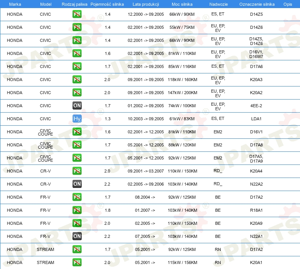Select engine code K20A1 cell

click(256, 262)
